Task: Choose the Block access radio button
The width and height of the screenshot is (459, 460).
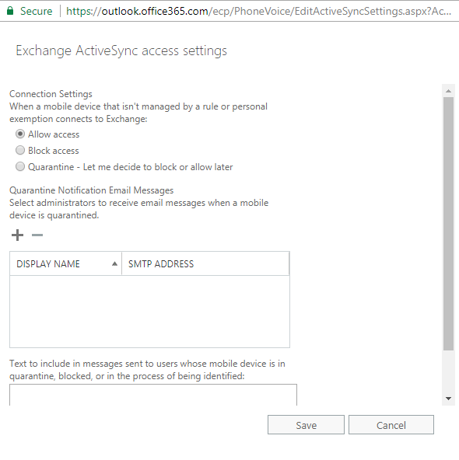Action: 20,150
